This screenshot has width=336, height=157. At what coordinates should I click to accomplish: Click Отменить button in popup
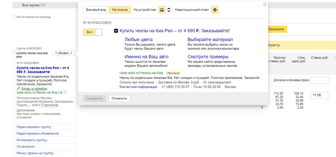[119, 98]
